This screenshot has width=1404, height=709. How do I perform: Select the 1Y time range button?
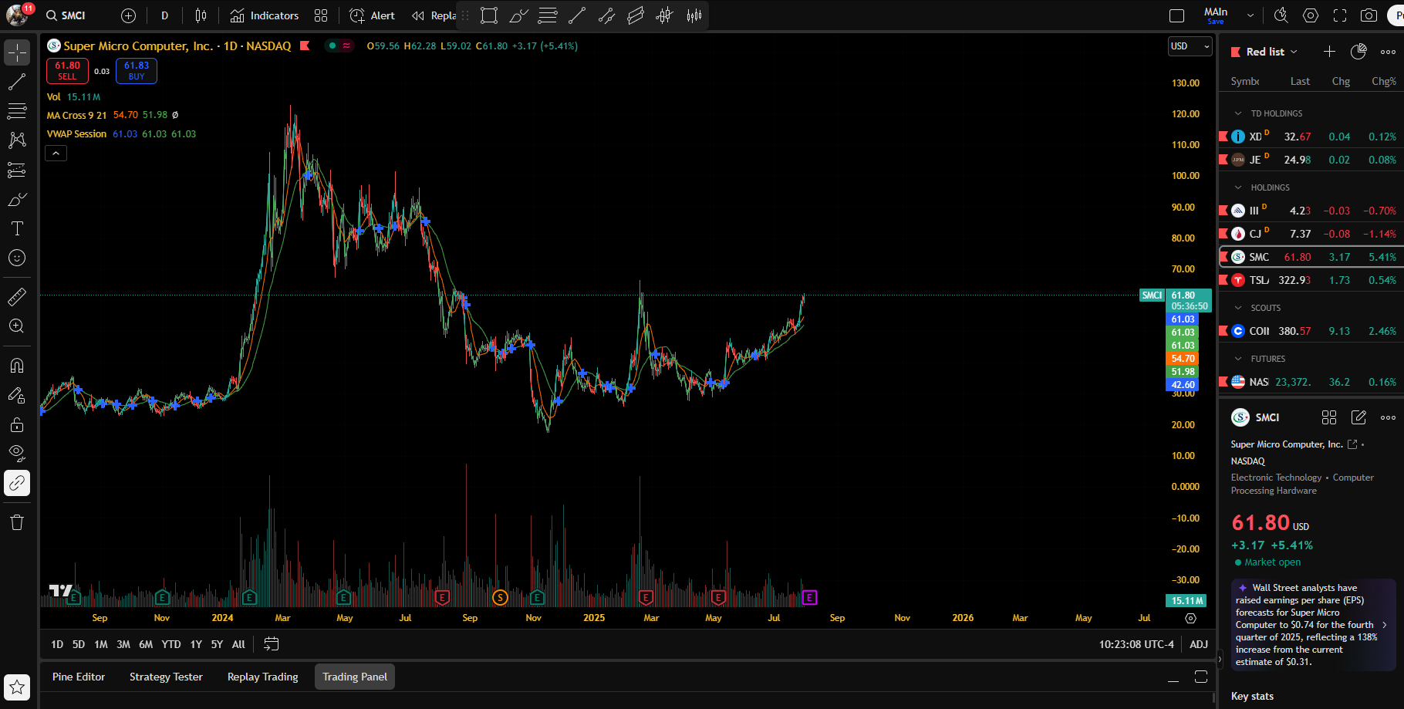tap(196, 644)
